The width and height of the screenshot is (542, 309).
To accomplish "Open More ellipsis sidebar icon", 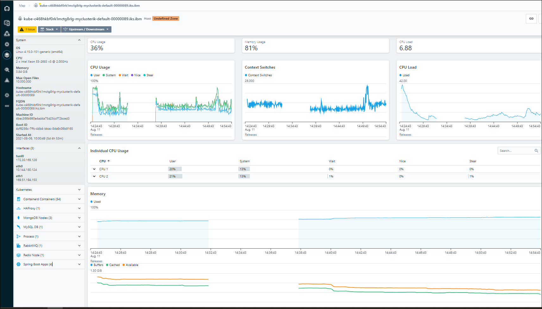I will (7, 106).
